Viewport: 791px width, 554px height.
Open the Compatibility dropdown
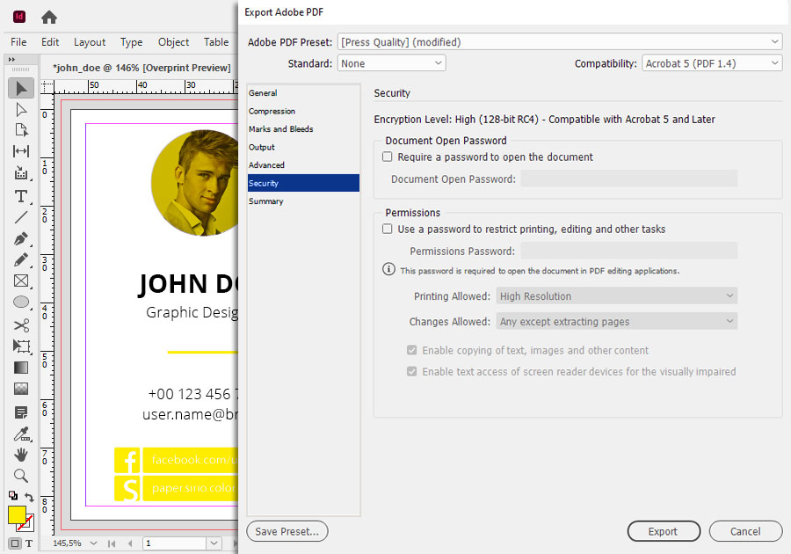(x=712, y=63)
